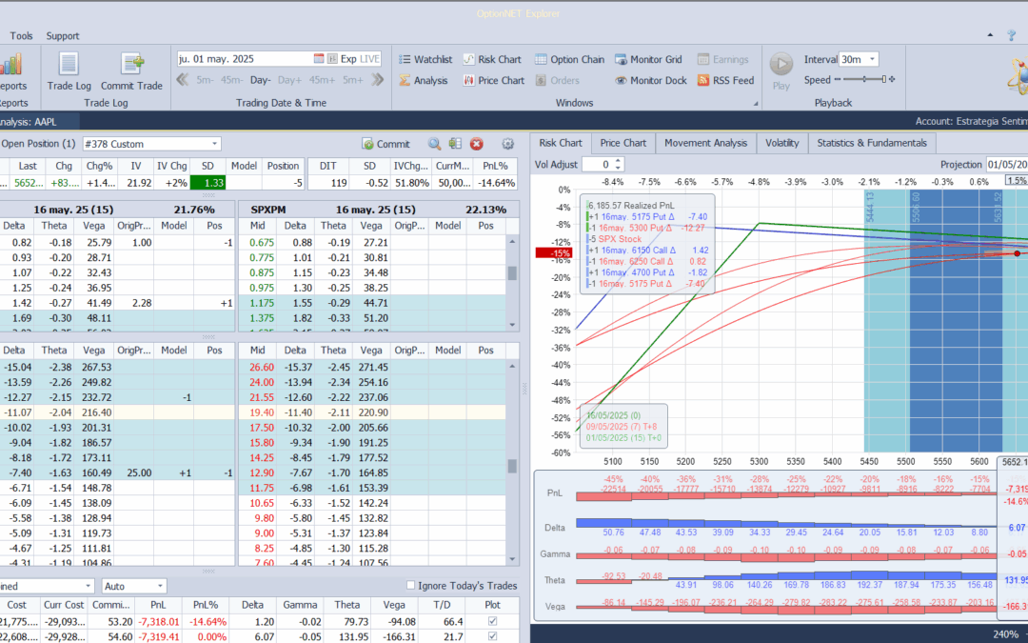The height and width of the screenshot is (643, 1028).
Task: Click the red delete position icon
Action: [x=477, y=144]
